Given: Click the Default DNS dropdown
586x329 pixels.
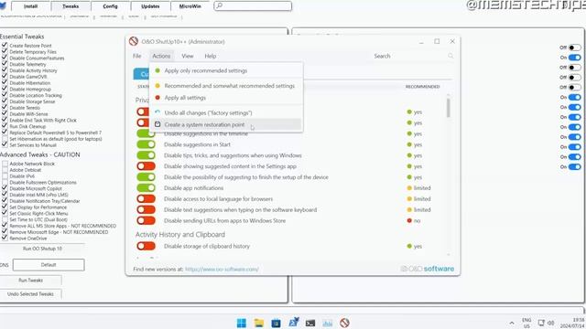Looking at the screenshot, I should (49, 265).
